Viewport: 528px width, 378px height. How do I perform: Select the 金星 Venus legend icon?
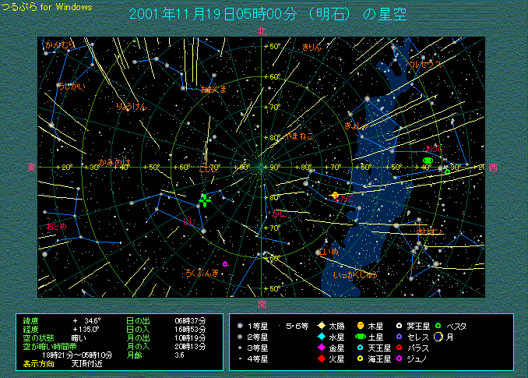pyautogui.click(x=321, y=348)
